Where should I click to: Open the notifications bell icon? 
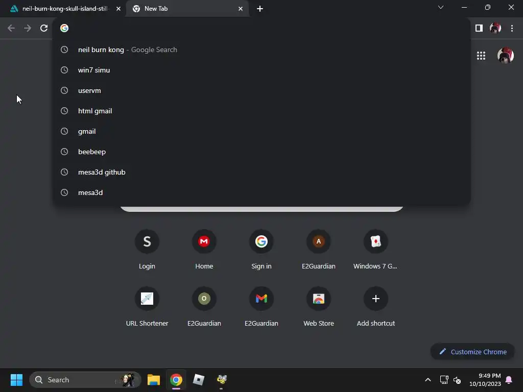point(509,380)
